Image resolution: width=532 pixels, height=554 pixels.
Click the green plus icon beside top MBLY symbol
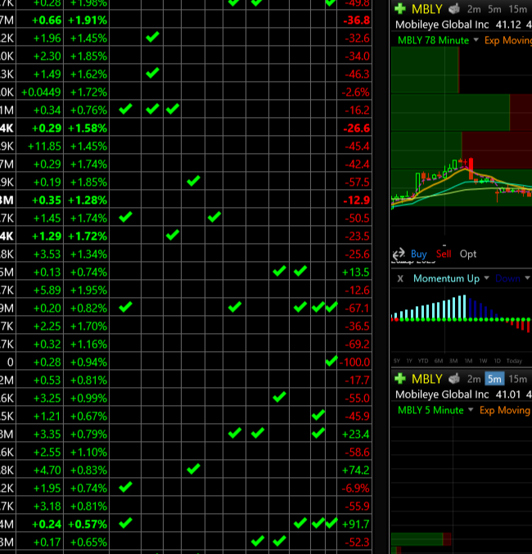[x=399, y=9]
